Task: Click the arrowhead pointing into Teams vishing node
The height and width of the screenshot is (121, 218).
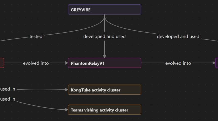Action: (66, 110)
